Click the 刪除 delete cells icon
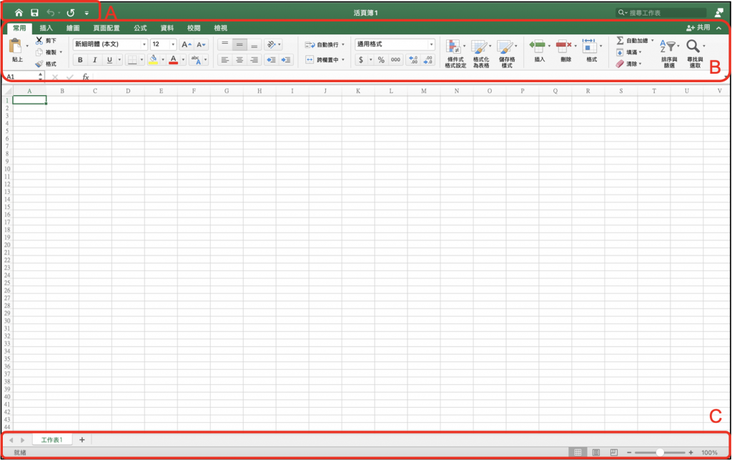Image resolution: width=732 pixels, height=460 pixels. 564,47
